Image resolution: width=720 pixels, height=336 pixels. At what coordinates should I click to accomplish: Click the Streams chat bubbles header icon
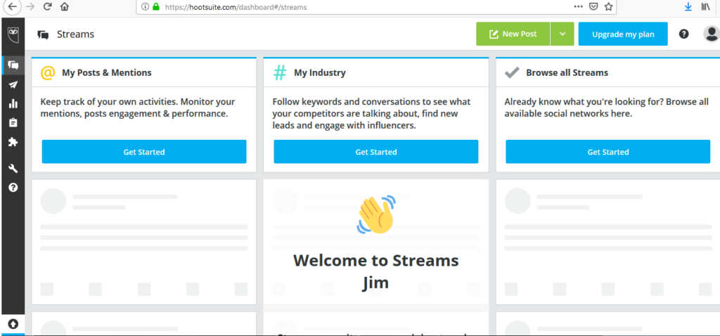pyautogui.click(x=43, y=34)
